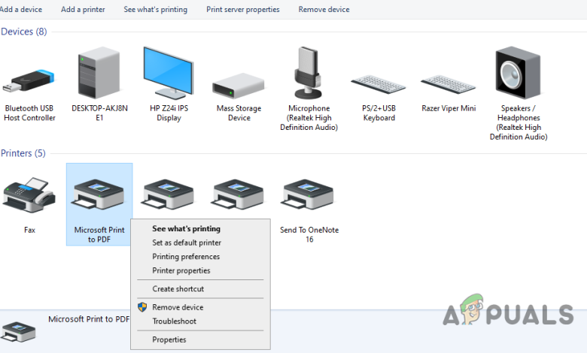Image resolution: width=587 pixels, height=353 pixels.
Task: Click Add a device in toolbar
Action: tap(21, 9)
